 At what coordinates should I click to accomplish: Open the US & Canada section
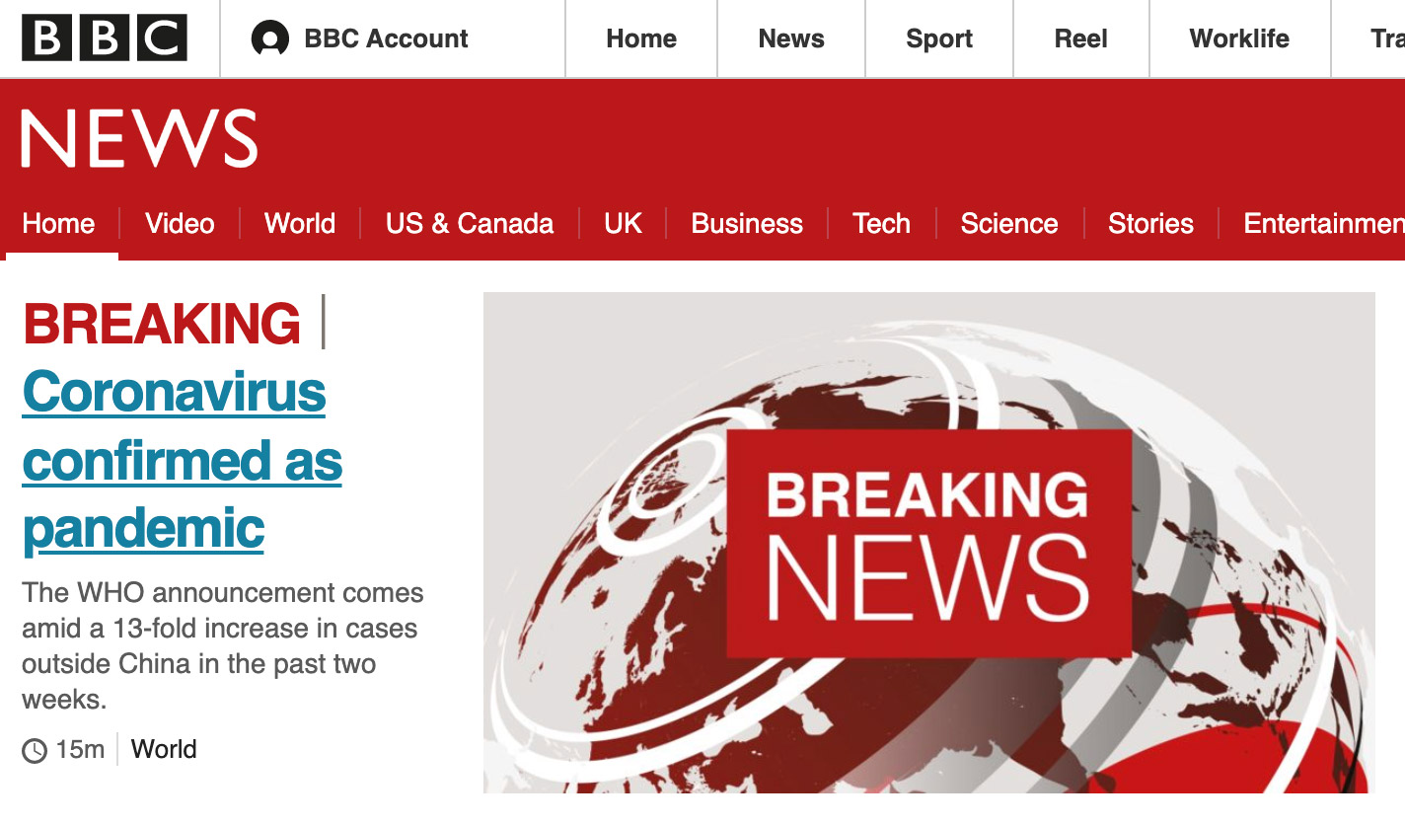pyautogui.click(x=470, y=223)
